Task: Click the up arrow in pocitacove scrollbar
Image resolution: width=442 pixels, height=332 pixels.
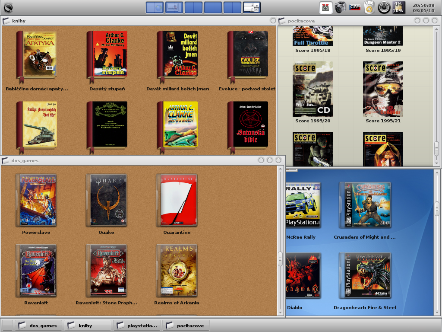Action: [x=437, y=29]
